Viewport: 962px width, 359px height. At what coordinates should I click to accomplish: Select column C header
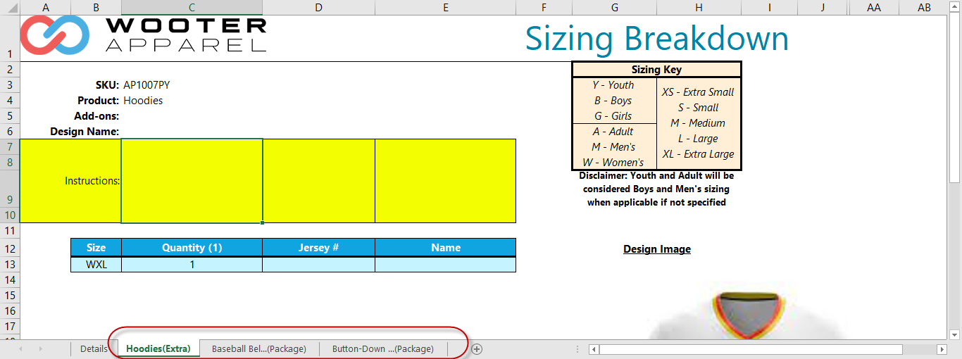tap(192, 7)
